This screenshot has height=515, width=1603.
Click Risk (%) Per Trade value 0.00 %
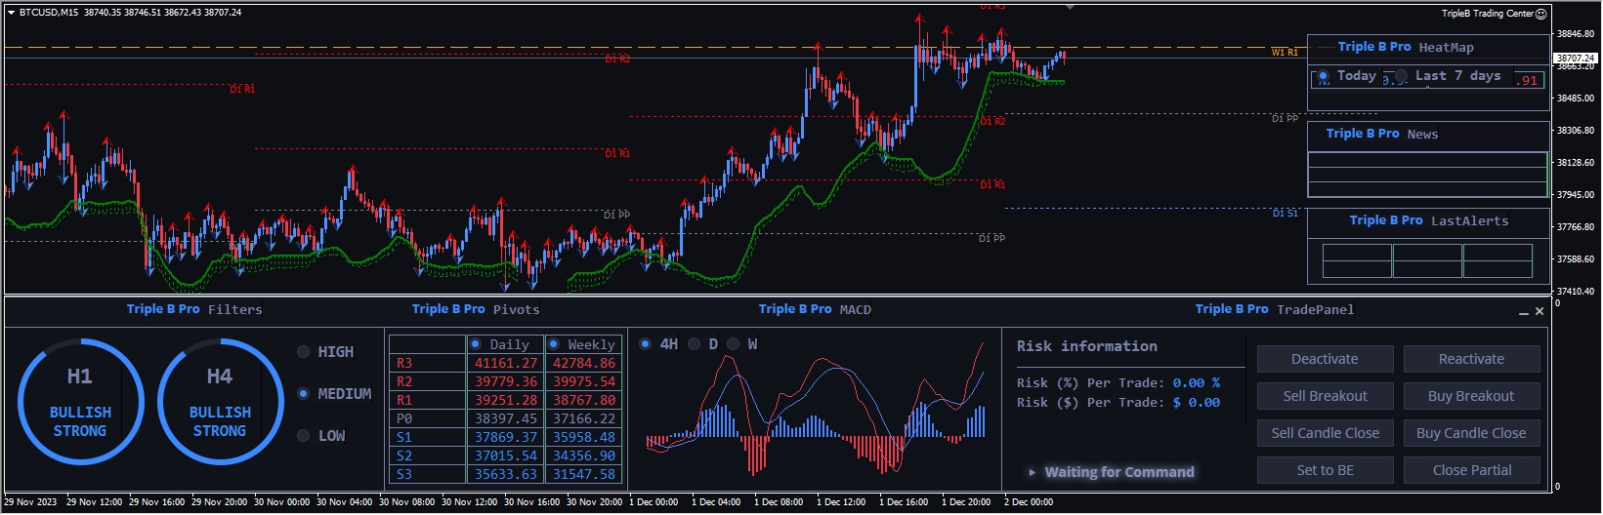pyautogui.click(x=1196, y=383)
